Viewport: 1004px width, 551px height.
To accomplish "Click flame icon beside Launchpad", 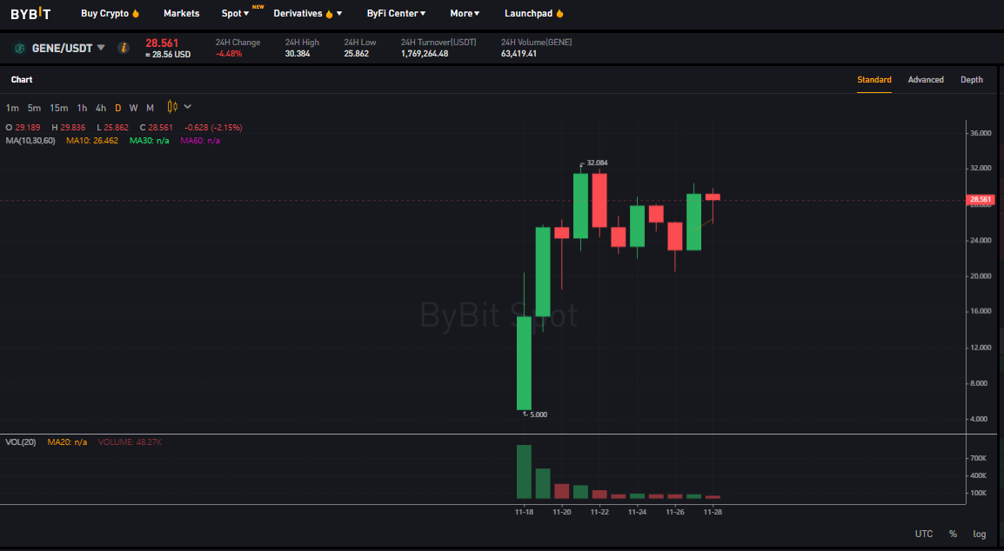I will 559,13.
